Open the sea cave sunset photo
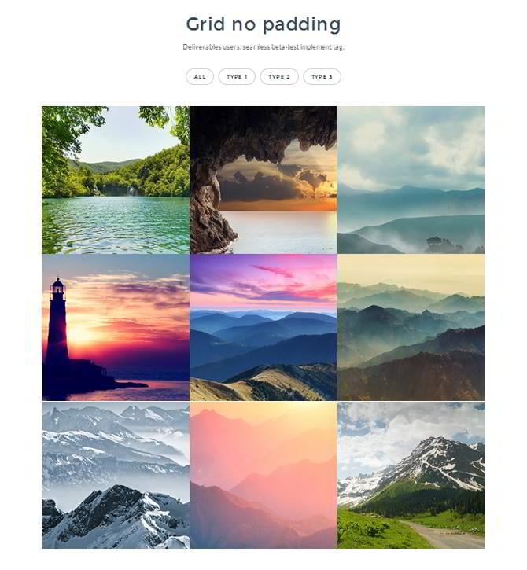This screenshot has height=570, width=527. tap(263, 180)
